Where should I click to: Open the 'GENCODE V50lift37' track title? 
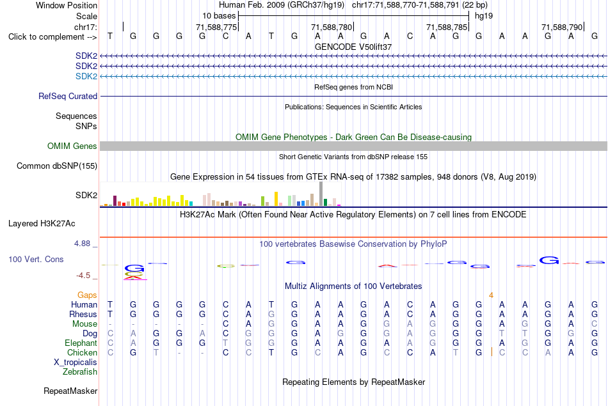[x=353, y=47]
